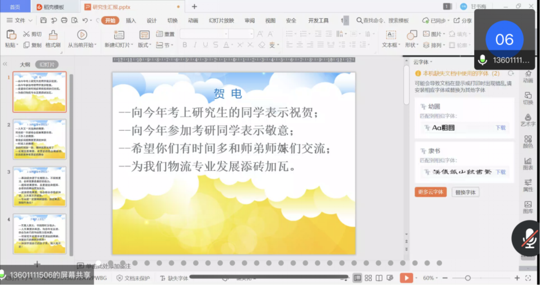The image size is (540, 285).
Task: Click the Clear Formatting eraser icon
Action: click(262, 45)
